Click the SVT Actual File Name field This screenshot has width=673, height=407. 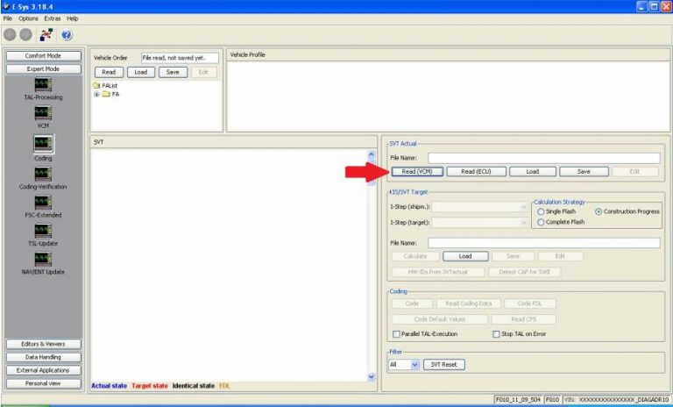544,158
